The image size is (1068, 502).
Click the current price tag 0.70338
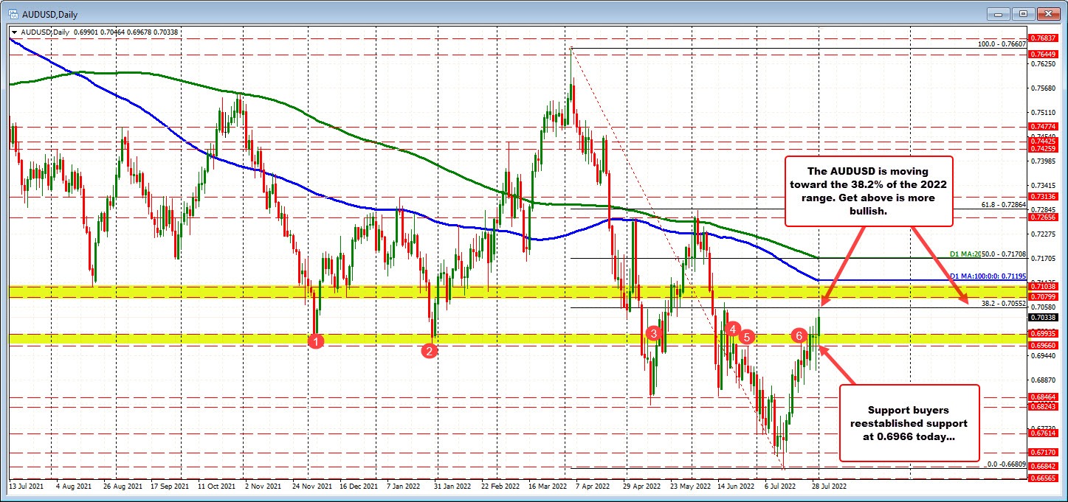(x=1043, y=318)
